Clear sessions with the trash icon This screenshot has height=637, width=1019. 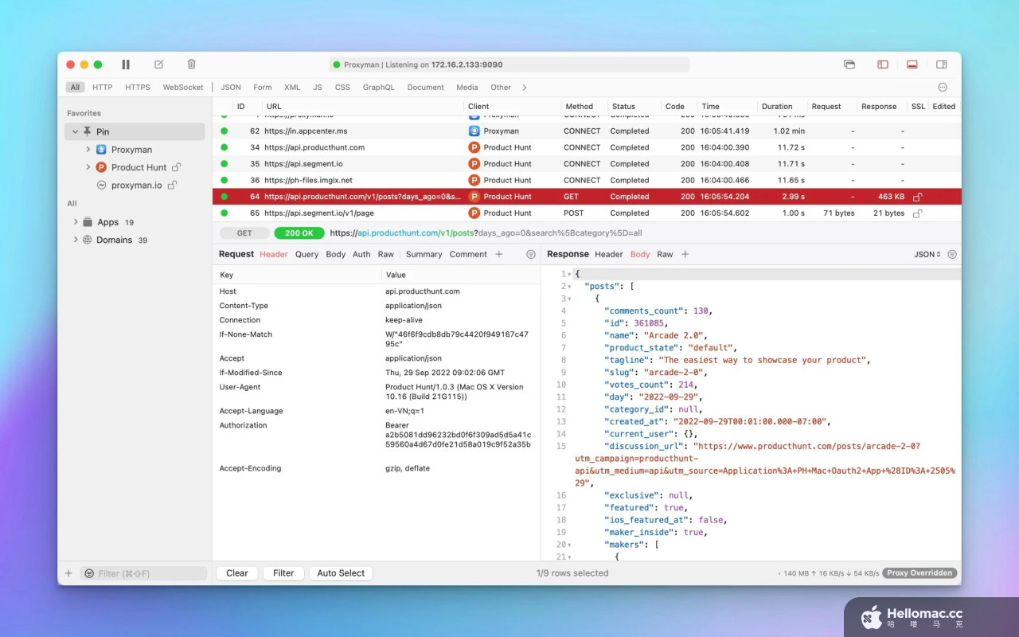tap(191, 64)
